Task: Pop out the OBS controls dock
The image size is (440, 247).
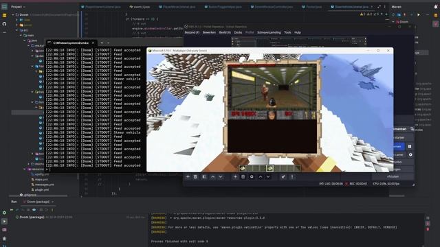Action: point(412,129)
